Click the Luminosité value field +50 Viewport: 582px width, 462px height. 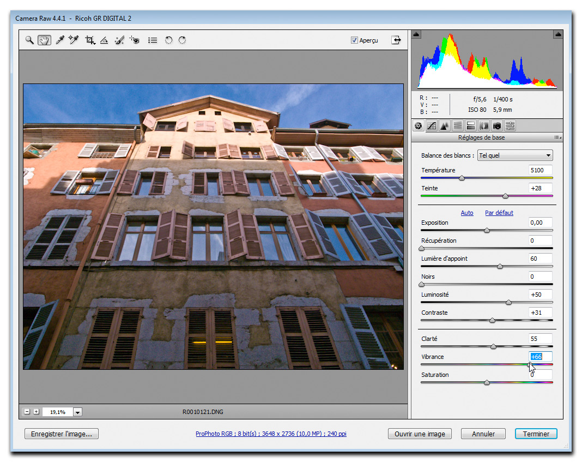pos(541,295)
